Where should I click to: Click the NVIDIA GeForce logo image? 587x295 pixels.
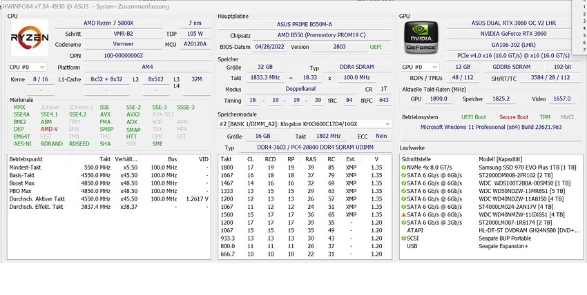coord(421,37)
